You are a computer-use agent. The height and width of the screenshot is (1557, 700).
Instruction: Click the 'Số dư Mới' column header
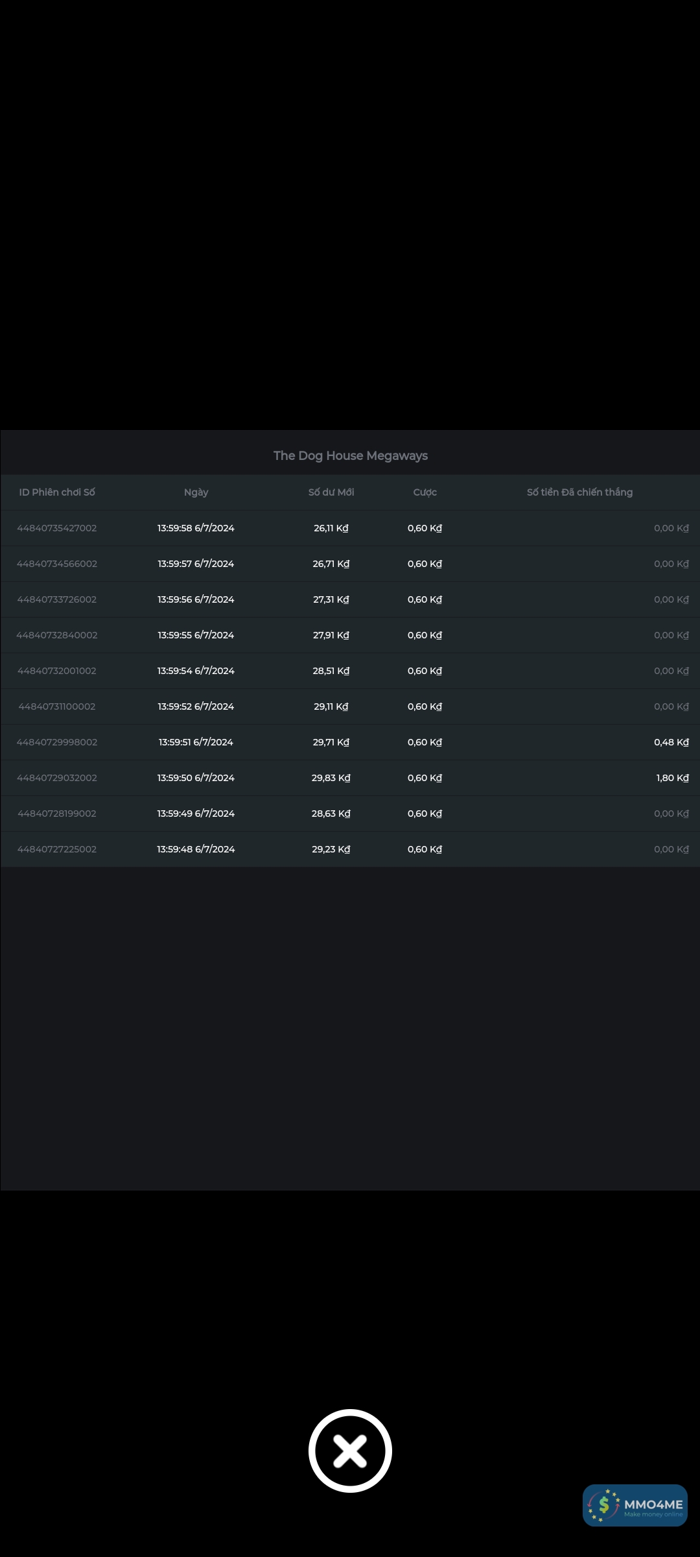(331, 492)
